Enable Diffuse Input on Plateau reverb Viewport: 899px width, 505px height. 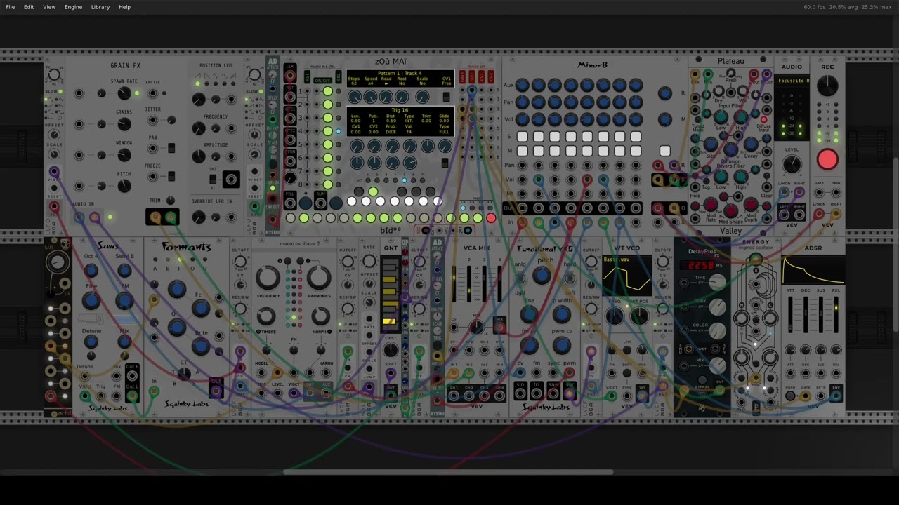(x=763, y=120)
